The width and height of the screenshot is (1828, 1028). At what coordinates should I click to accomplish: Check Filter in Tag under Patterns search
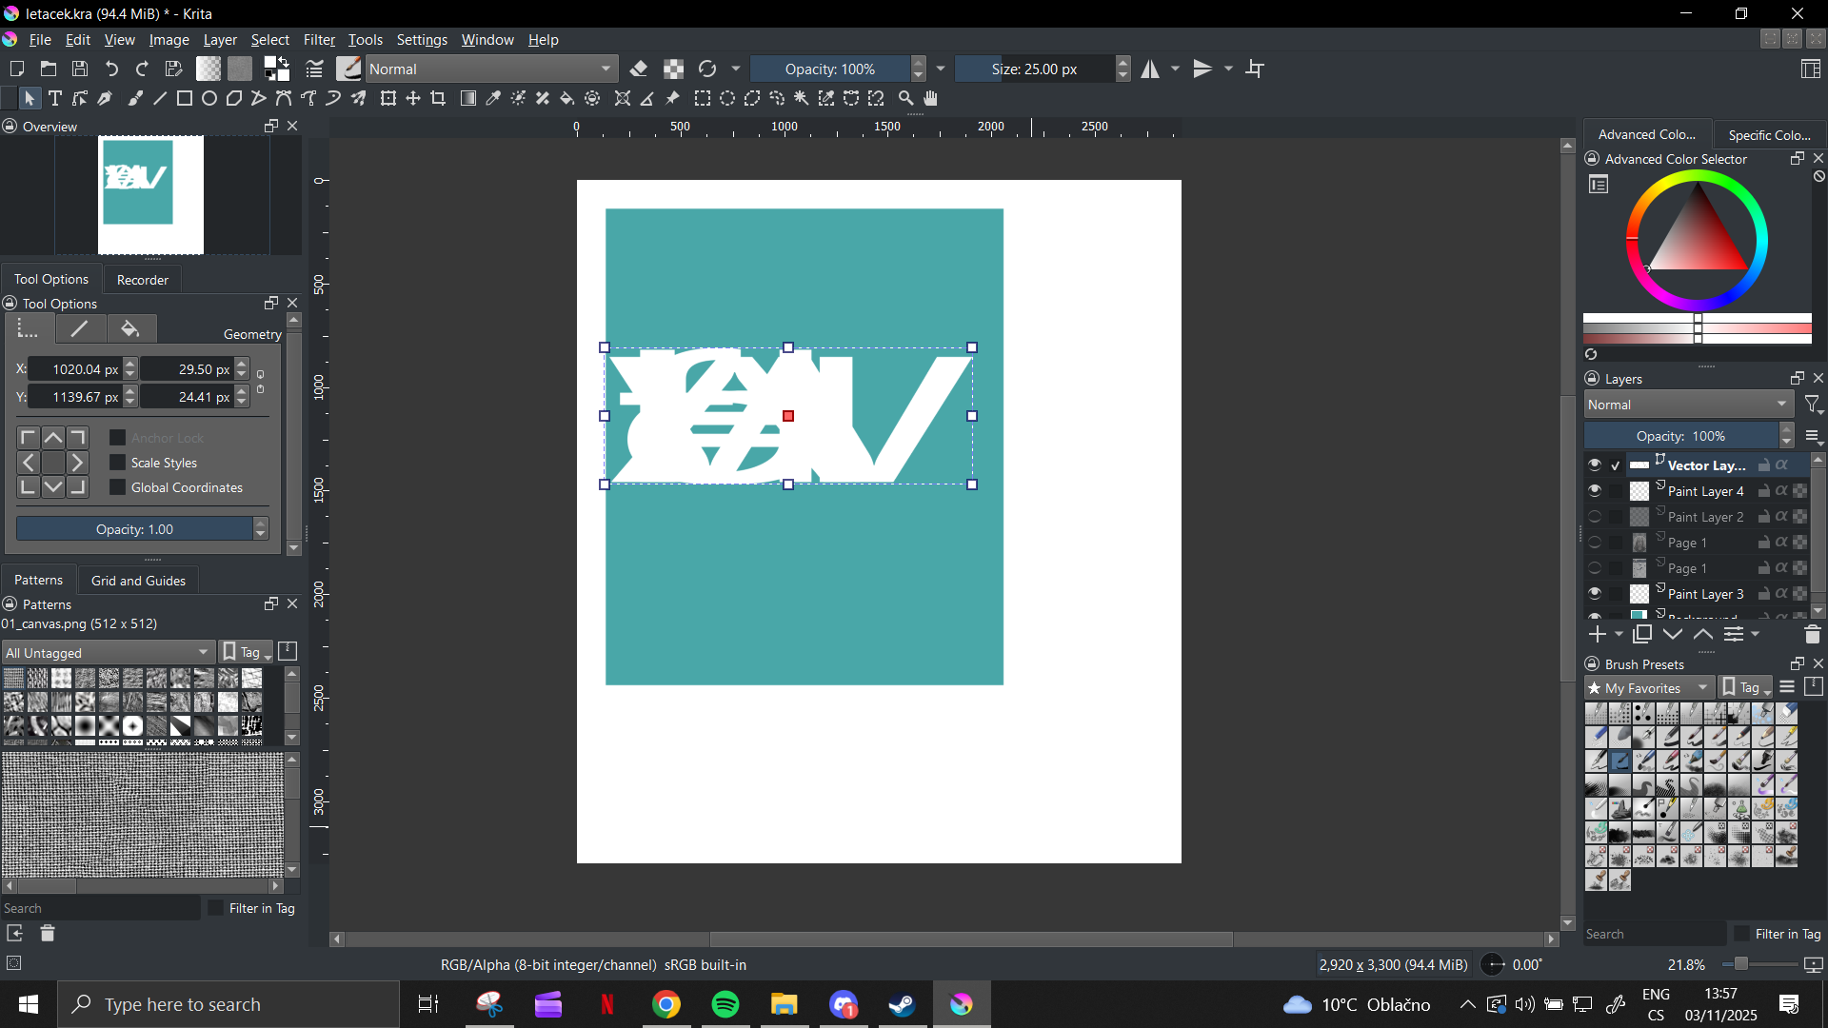point(215,908)
